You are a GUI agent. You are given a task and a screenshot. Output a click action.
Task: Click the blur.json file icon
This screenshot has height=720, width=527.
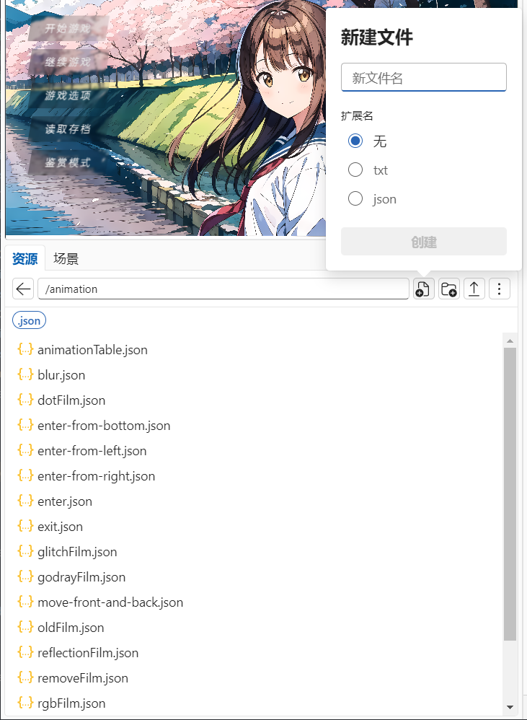[25, 374]
